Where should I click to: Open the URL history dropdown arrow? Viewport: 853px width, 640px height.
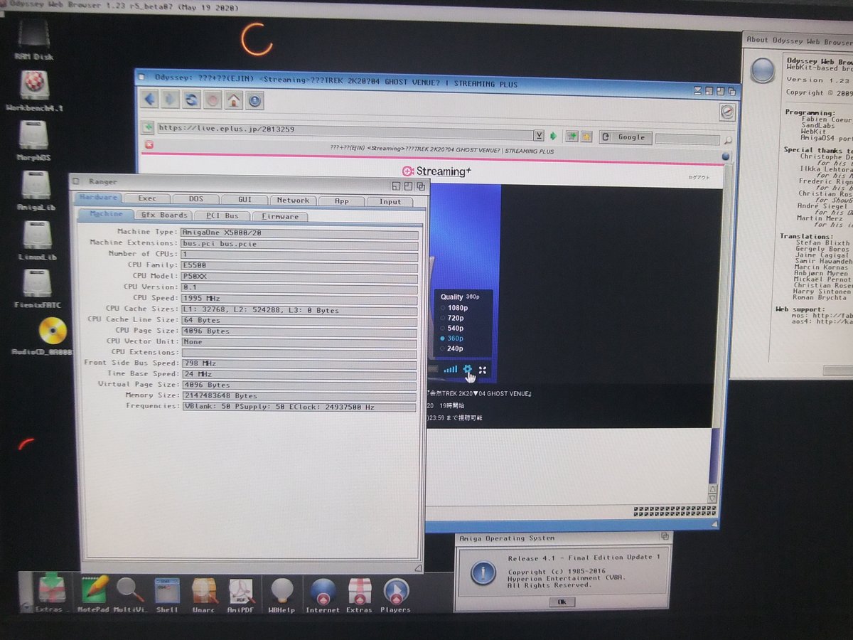(x=538, y=135)
